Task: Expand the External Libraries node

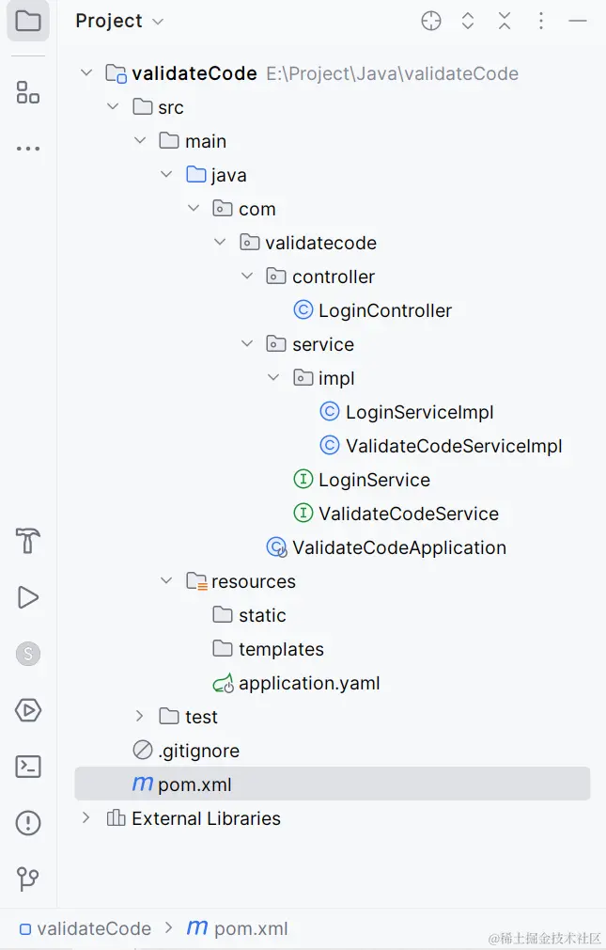Action: [86, 818]
